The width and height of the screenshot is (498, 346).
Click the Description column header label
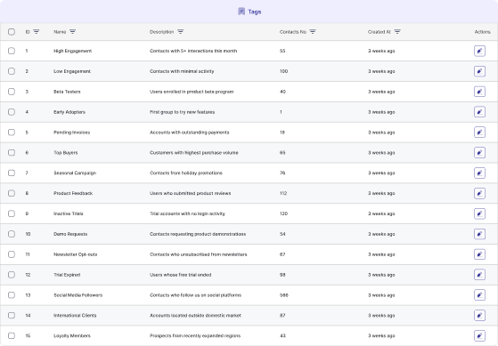tap(161, 32)
